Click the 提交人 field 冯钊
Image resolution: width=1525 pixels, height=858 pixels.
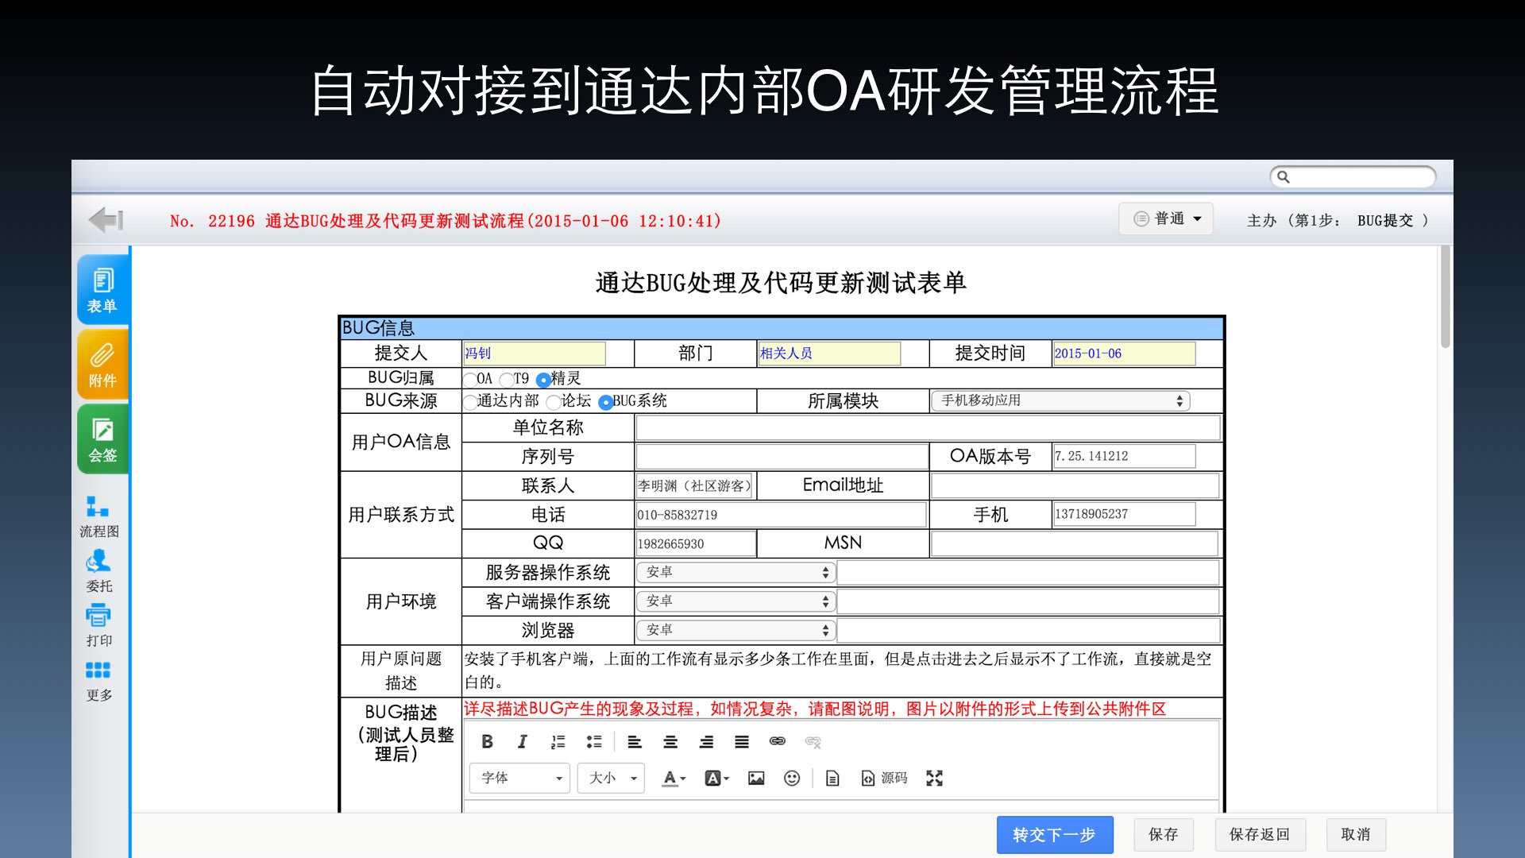point(535,354)
